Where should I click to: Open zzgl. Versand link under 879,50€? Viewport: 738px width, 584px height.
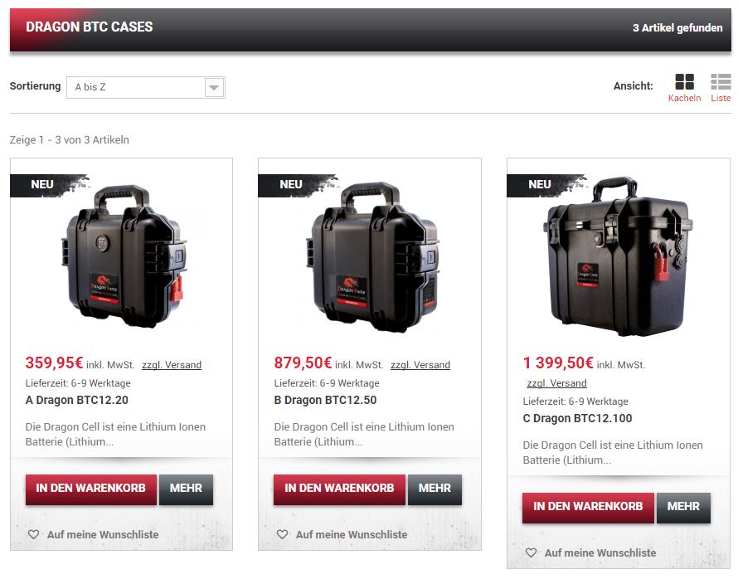(420, 365)
